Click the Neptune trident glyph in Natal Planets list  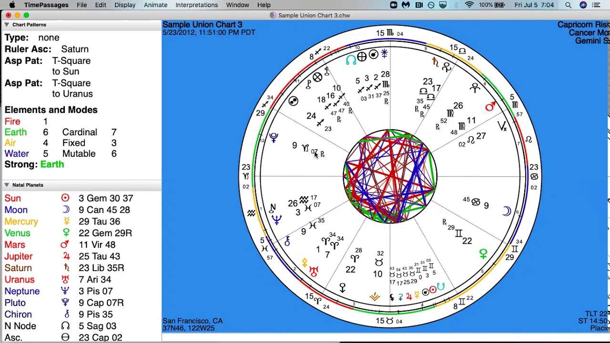tap(65, 291)
